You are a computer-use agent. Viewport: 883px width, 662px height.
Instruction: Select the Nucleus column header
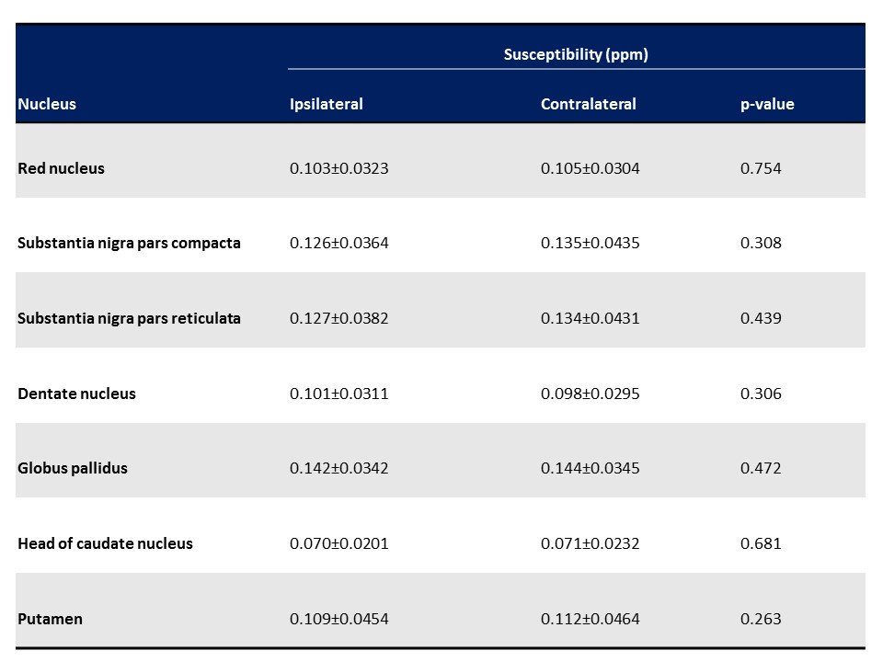47,104
